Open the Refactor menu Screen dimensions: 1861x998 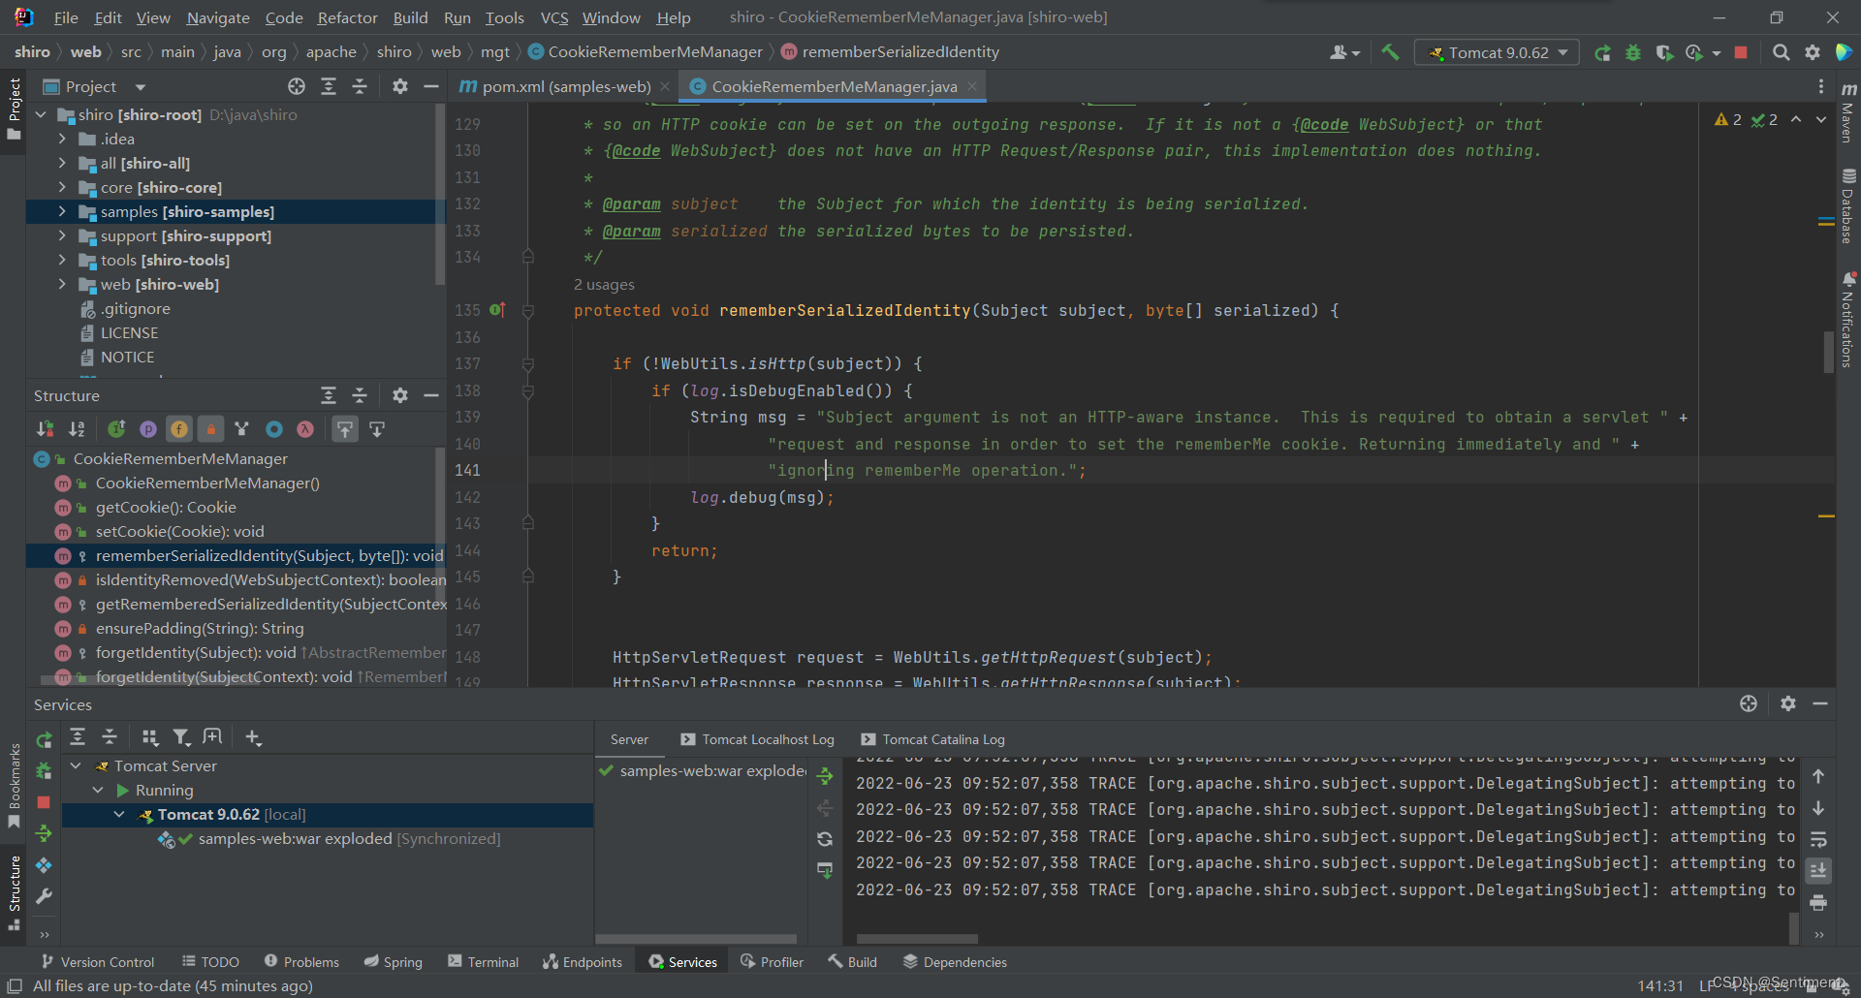click(x=347, y=17)
